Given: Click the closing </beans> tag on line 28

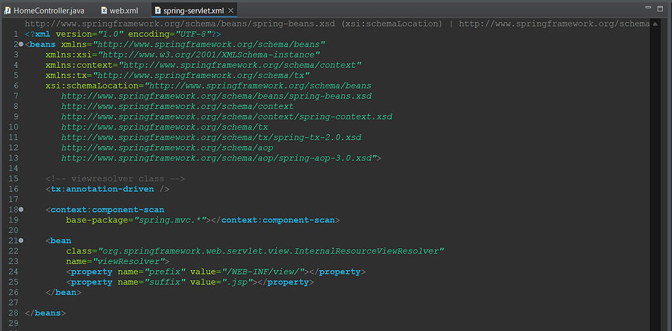Looking at the screenshot, I should 45,313.
